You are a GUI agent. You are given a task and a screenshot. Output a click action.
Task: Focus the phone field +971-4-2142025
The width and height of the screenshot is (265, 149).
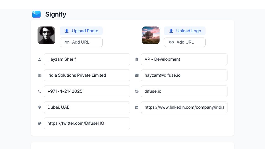(x=87, y=91)
